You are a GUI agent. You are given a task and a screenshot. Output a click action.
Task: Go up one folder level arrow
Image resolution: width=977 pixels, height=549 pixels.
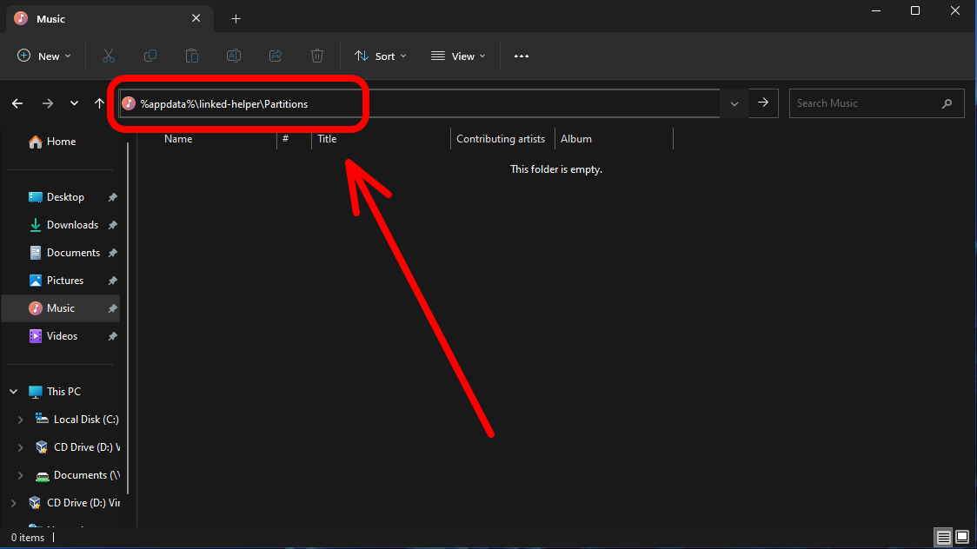click(100, 103)
